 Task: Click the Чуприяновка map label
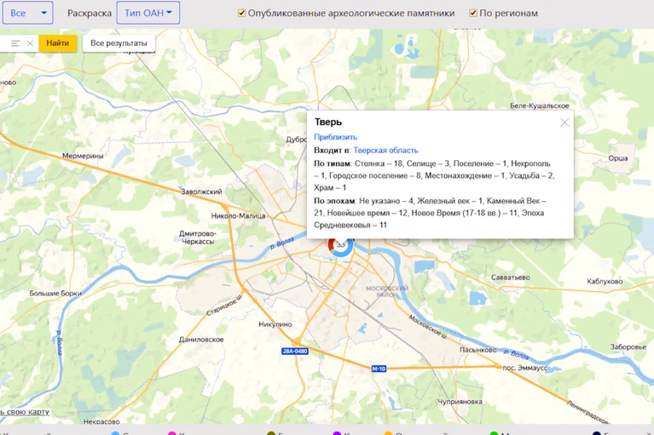460,401
